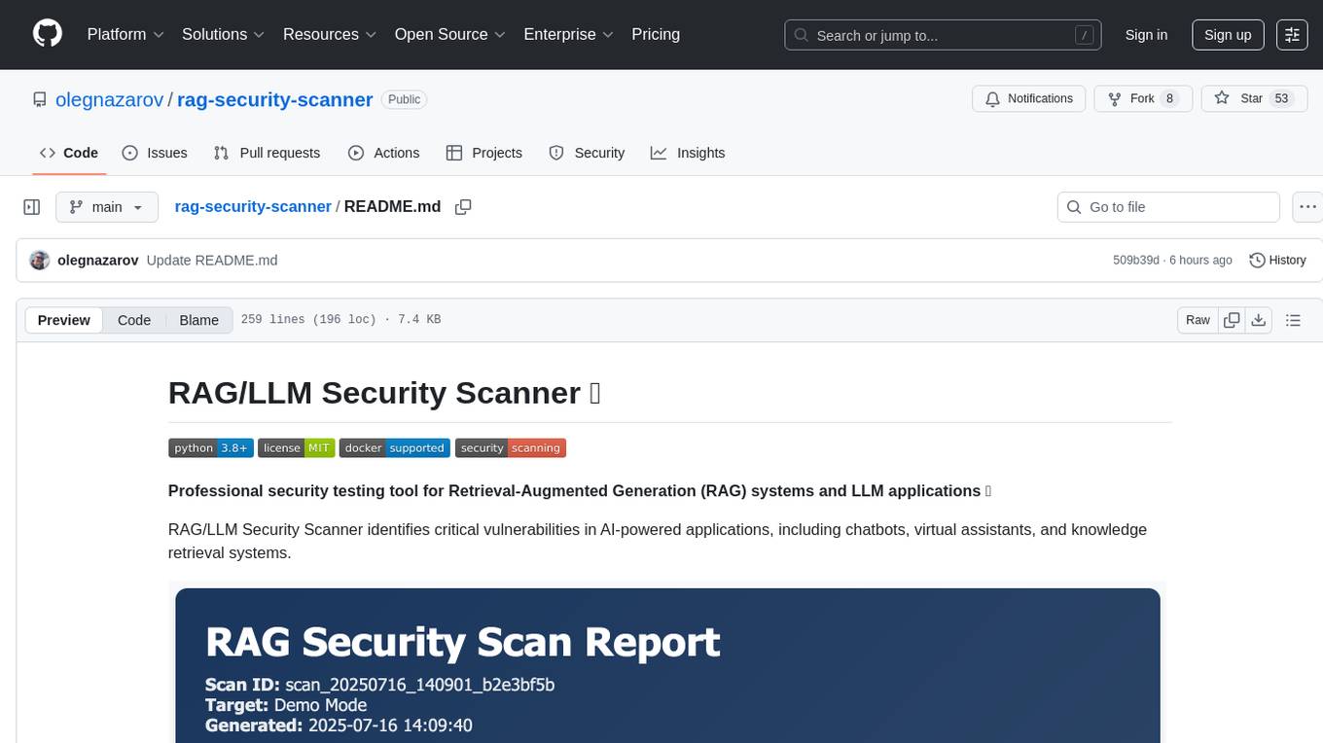The image size is (1323, 743).
Task: Open the star count 53
Action: click(x=1281, y=98)
